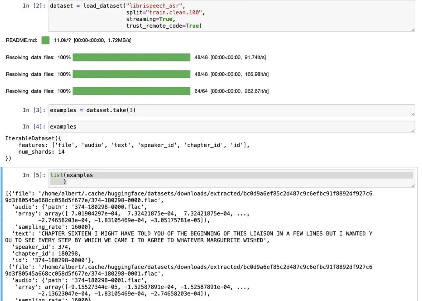The height and width of the screenshot is (301, 422).
Task: Click the resize handle of cell In [3]
Action: (413, 114)
